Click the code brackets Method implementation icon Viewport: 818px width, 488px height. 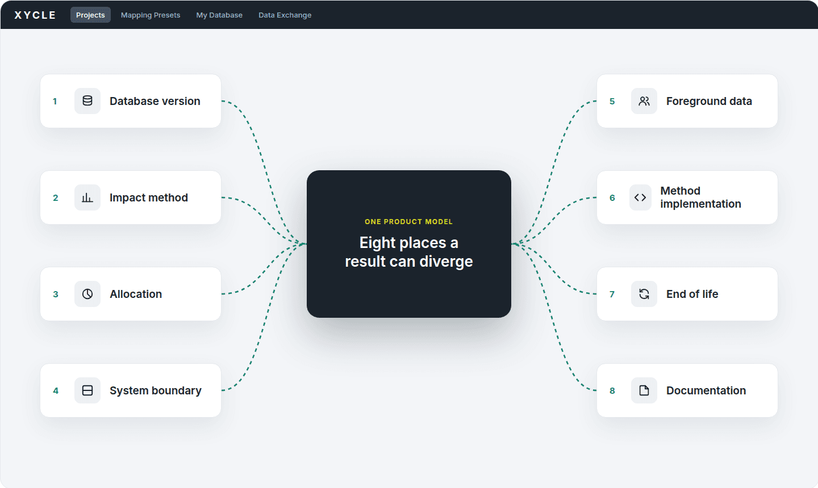[x=640, y=197]
